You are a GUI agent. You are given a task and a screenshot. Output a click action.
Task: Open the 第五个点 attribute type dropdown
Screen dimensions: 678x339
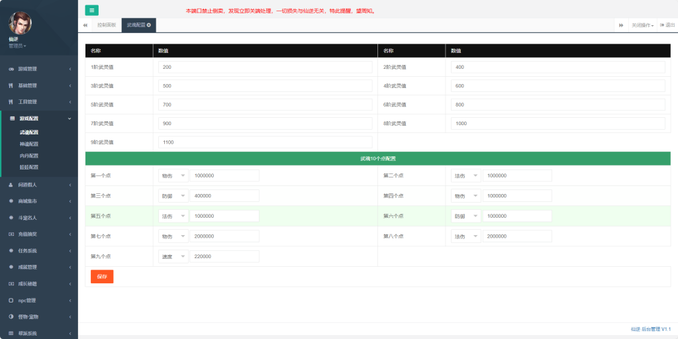coord(173,217)
